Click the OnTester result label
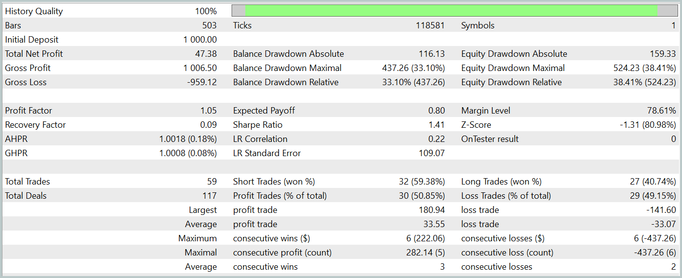This screenshot has height=278, width=682. click(490, 139)
